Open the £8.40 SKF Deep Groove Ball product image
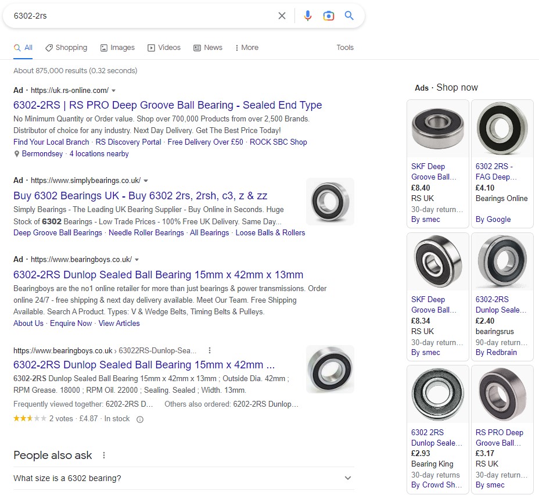 (x=437, y=129)
